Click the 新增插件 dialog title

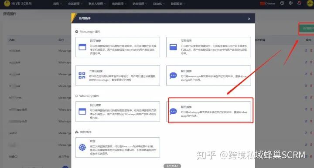tap(85, 18)
